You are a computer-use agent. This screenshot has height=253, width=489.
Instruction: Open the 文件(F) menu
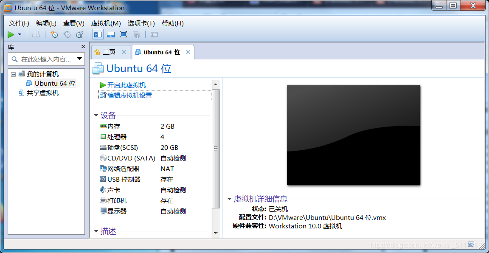click(x=19, y=23)
